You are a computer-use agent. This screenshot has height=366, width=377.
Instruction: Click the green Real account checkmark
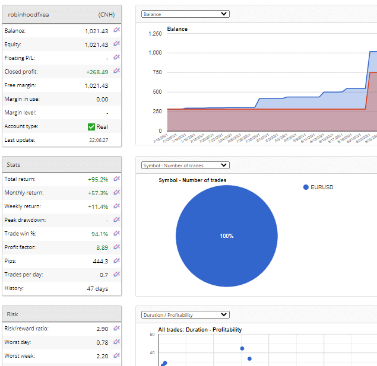coord(91,126)
